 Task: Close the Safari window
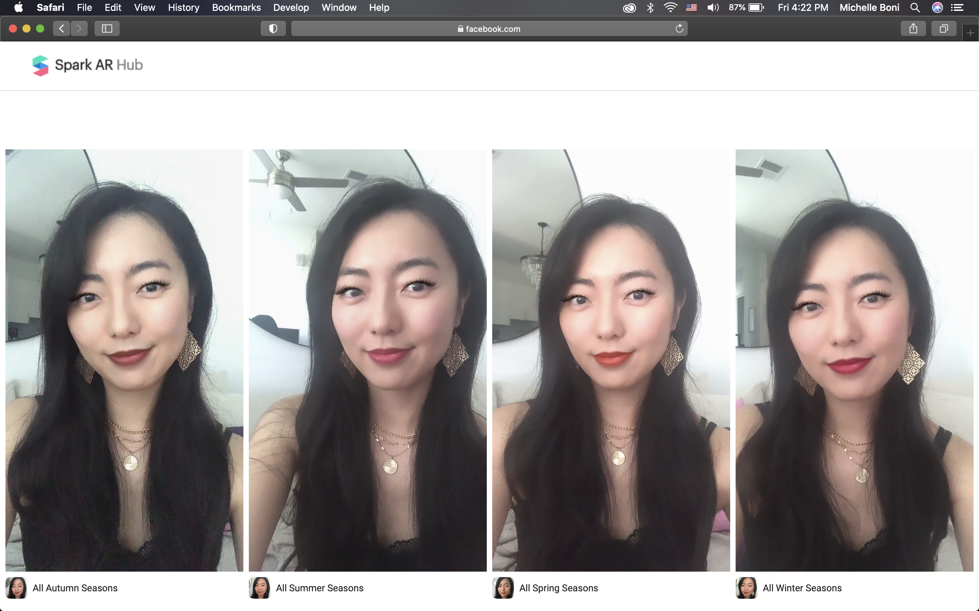coord(13,29)
